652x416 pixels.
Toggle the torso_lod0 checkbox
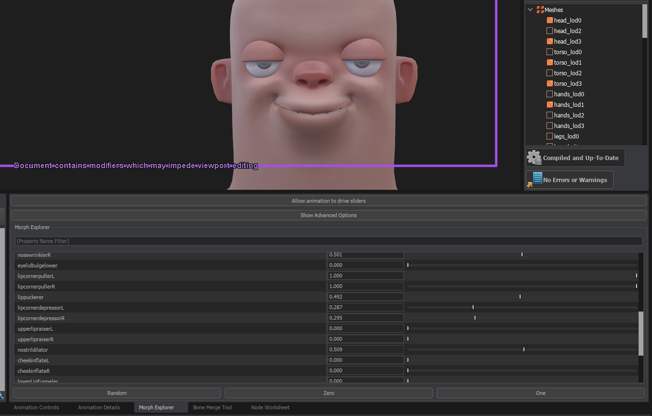pos(549,52)
